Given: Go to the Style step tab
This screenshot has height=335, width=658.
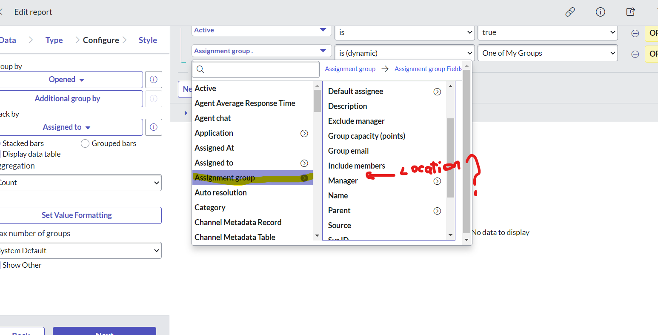Looking at the screenshot, I should tap(148, 40).
